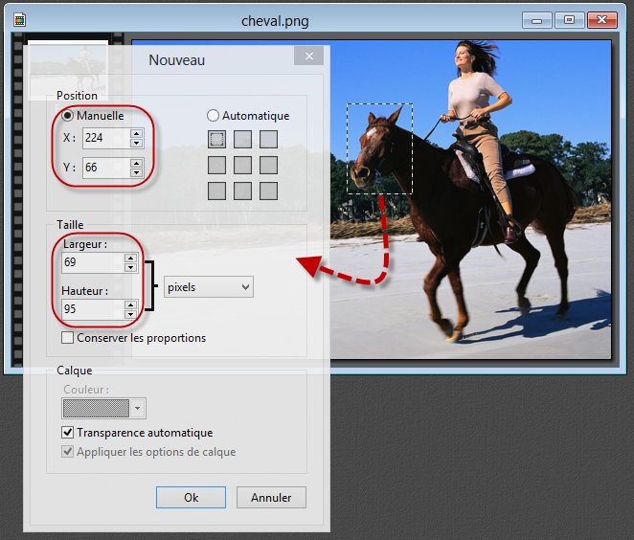Decrease the X value with down arrow
This screenshot has height=540, width=634.
coord(137,143)
